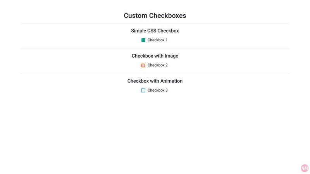Click the divider line under the page title
The height and width of the screenshot is (174, 310).
[155, 24]
